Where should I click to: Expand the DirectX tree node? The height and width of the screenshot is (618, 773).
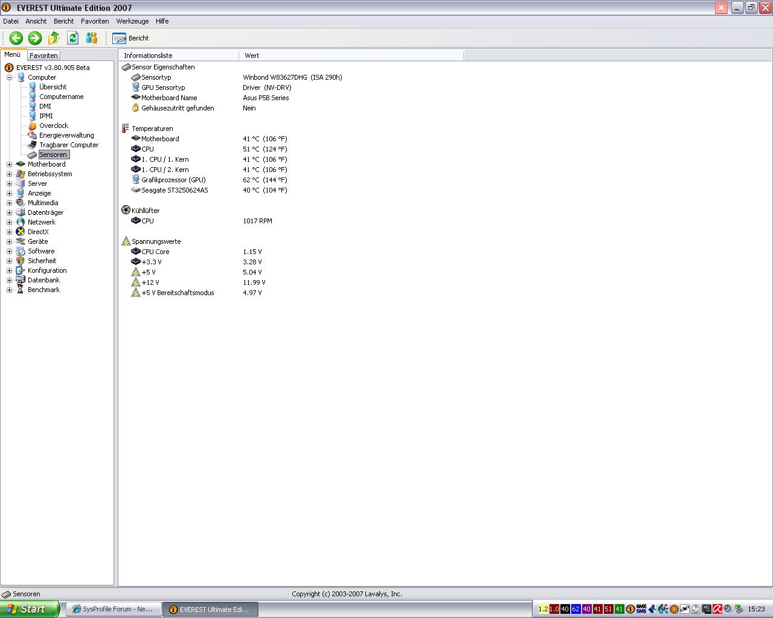coord(9,232)
